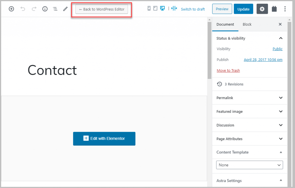The height and width of the screenshot is (188, 295).
Task: Switch to the Document tab
Action: 225,24
